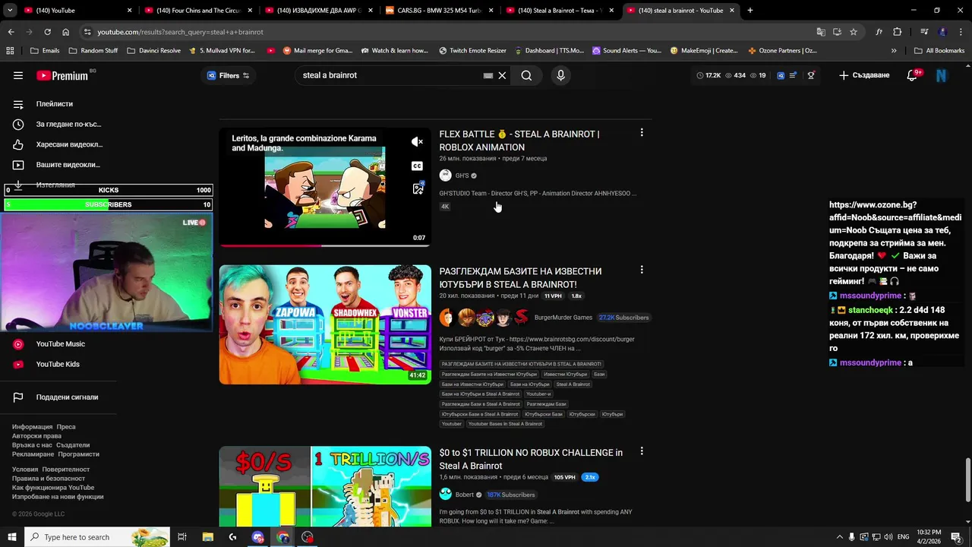
Task: Open the Filters dropdown
Action: pyautogui.click(x=228, y=75)
